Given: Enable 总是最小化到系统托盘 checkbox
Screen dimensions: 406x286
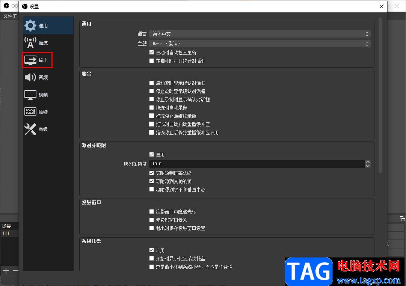Looking at the screenshot, I should [152, 267].
